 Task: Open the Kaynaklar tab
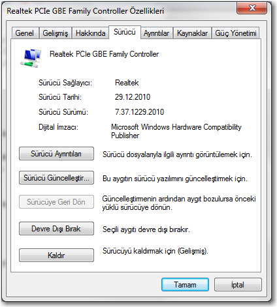click(192, 33)
